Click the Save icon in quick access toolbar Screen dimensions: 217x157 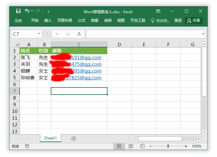point(18,11)
